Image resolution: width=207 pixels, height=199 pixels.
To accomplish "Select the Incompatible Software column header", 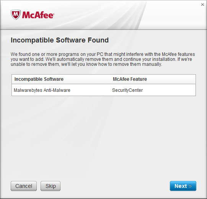I will pyautogui.click(x=39, y=79).
